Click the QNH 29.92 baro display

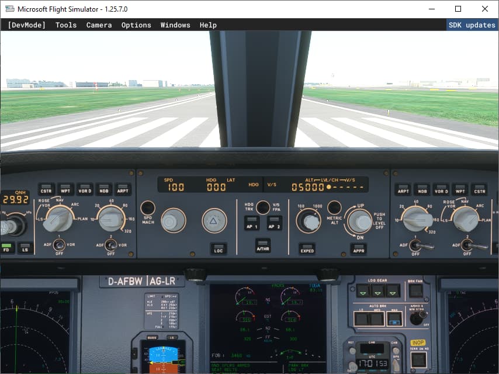[x=16, y=199]
